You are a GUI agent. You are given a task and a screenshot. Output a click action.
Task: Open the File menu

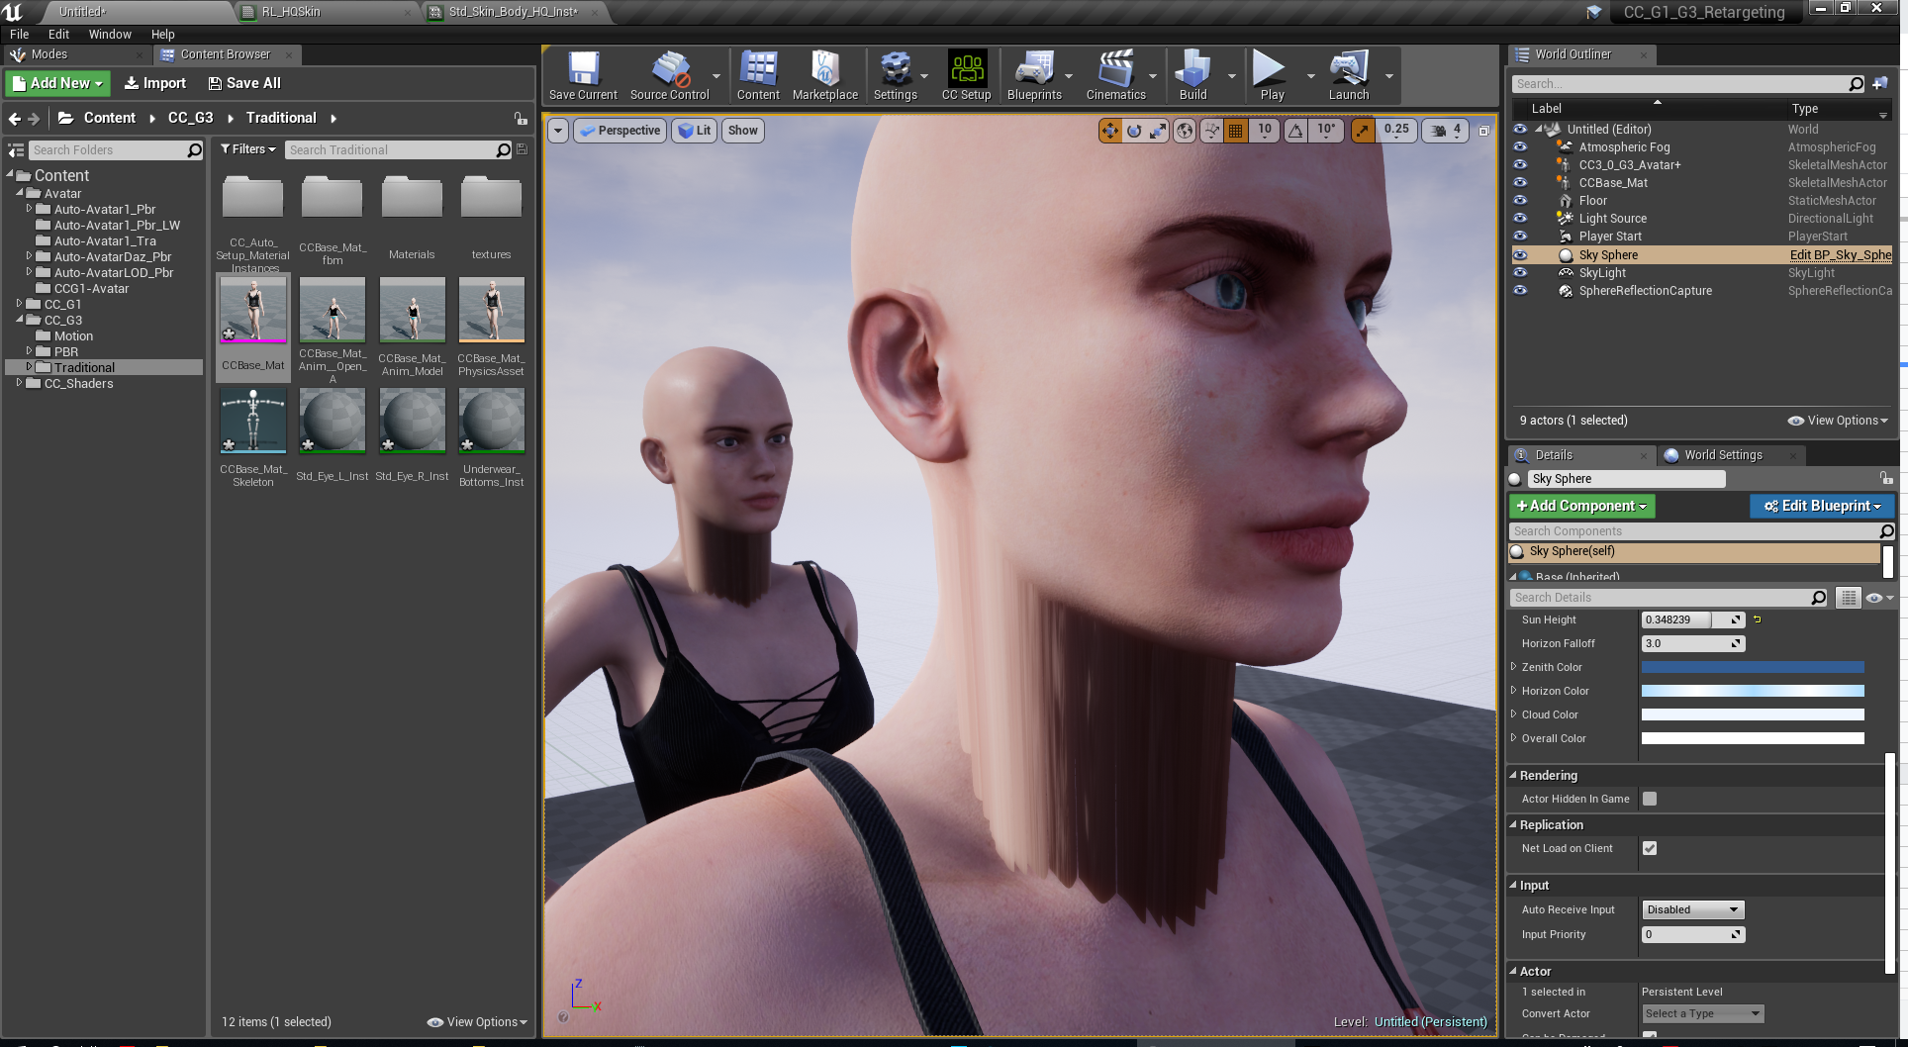[x=19, y=34]
